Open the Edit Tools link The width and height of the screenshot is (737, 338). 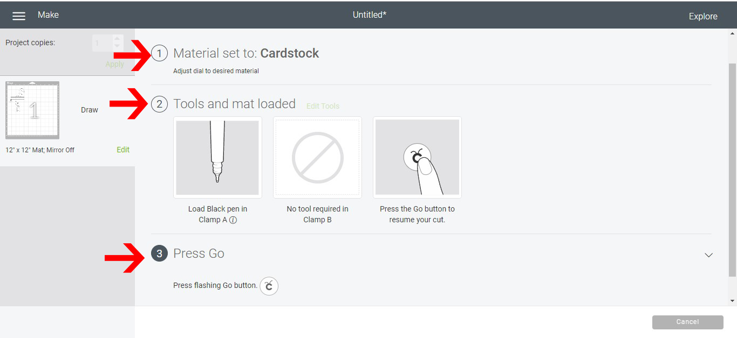pyautogui.click(x=323, y=106)
